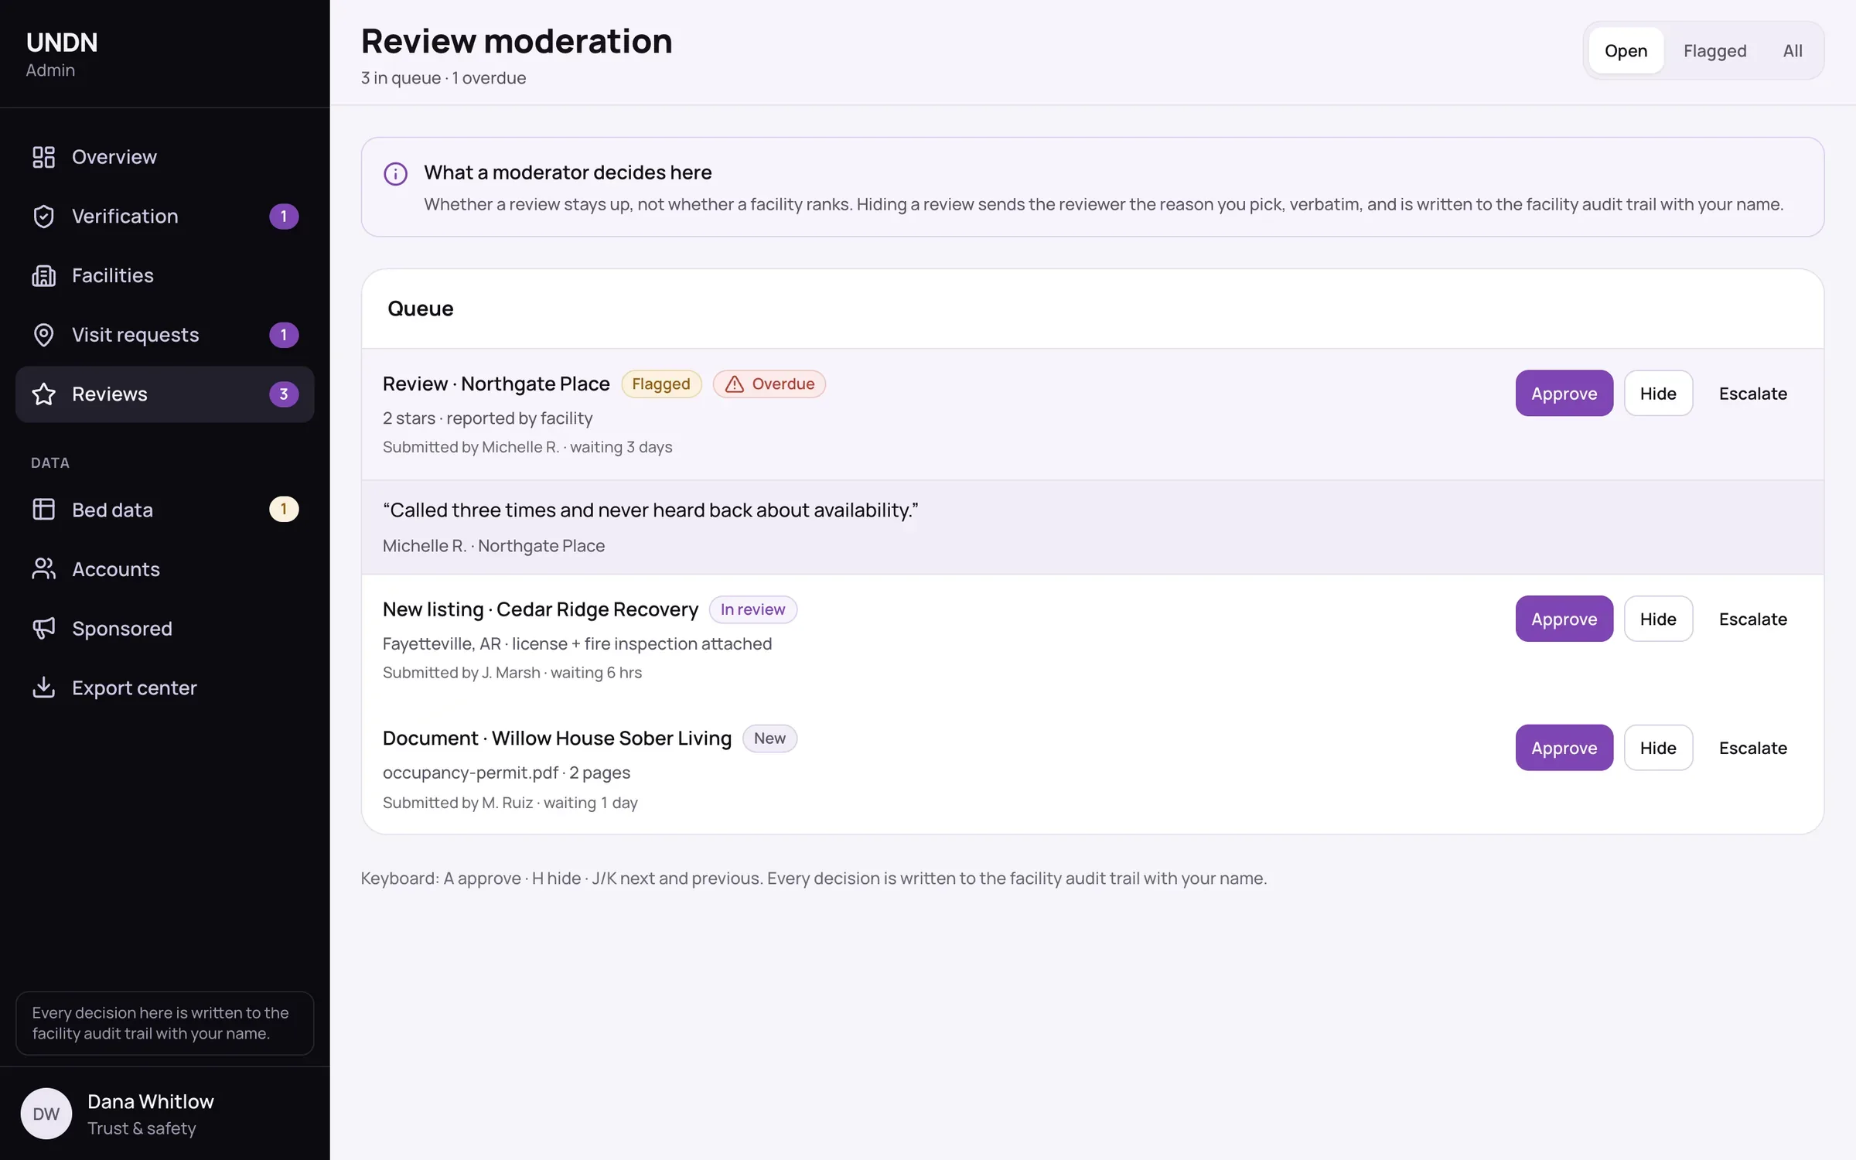Click the New status pill on Willow House

click(769, 739)
